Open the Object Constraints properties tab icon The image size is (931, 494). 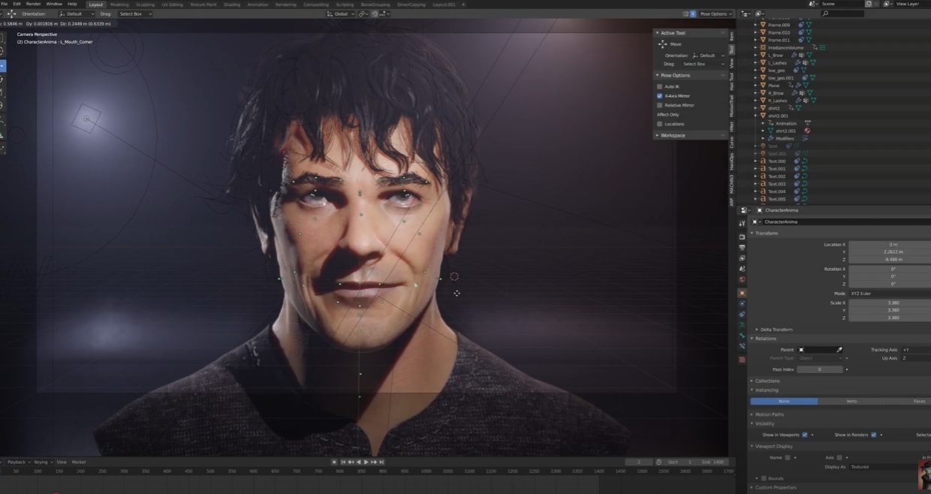(x=742, y=315)
